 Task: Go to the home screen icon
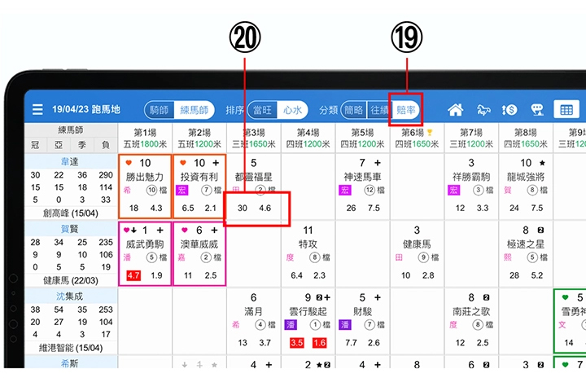pos(456,110)
